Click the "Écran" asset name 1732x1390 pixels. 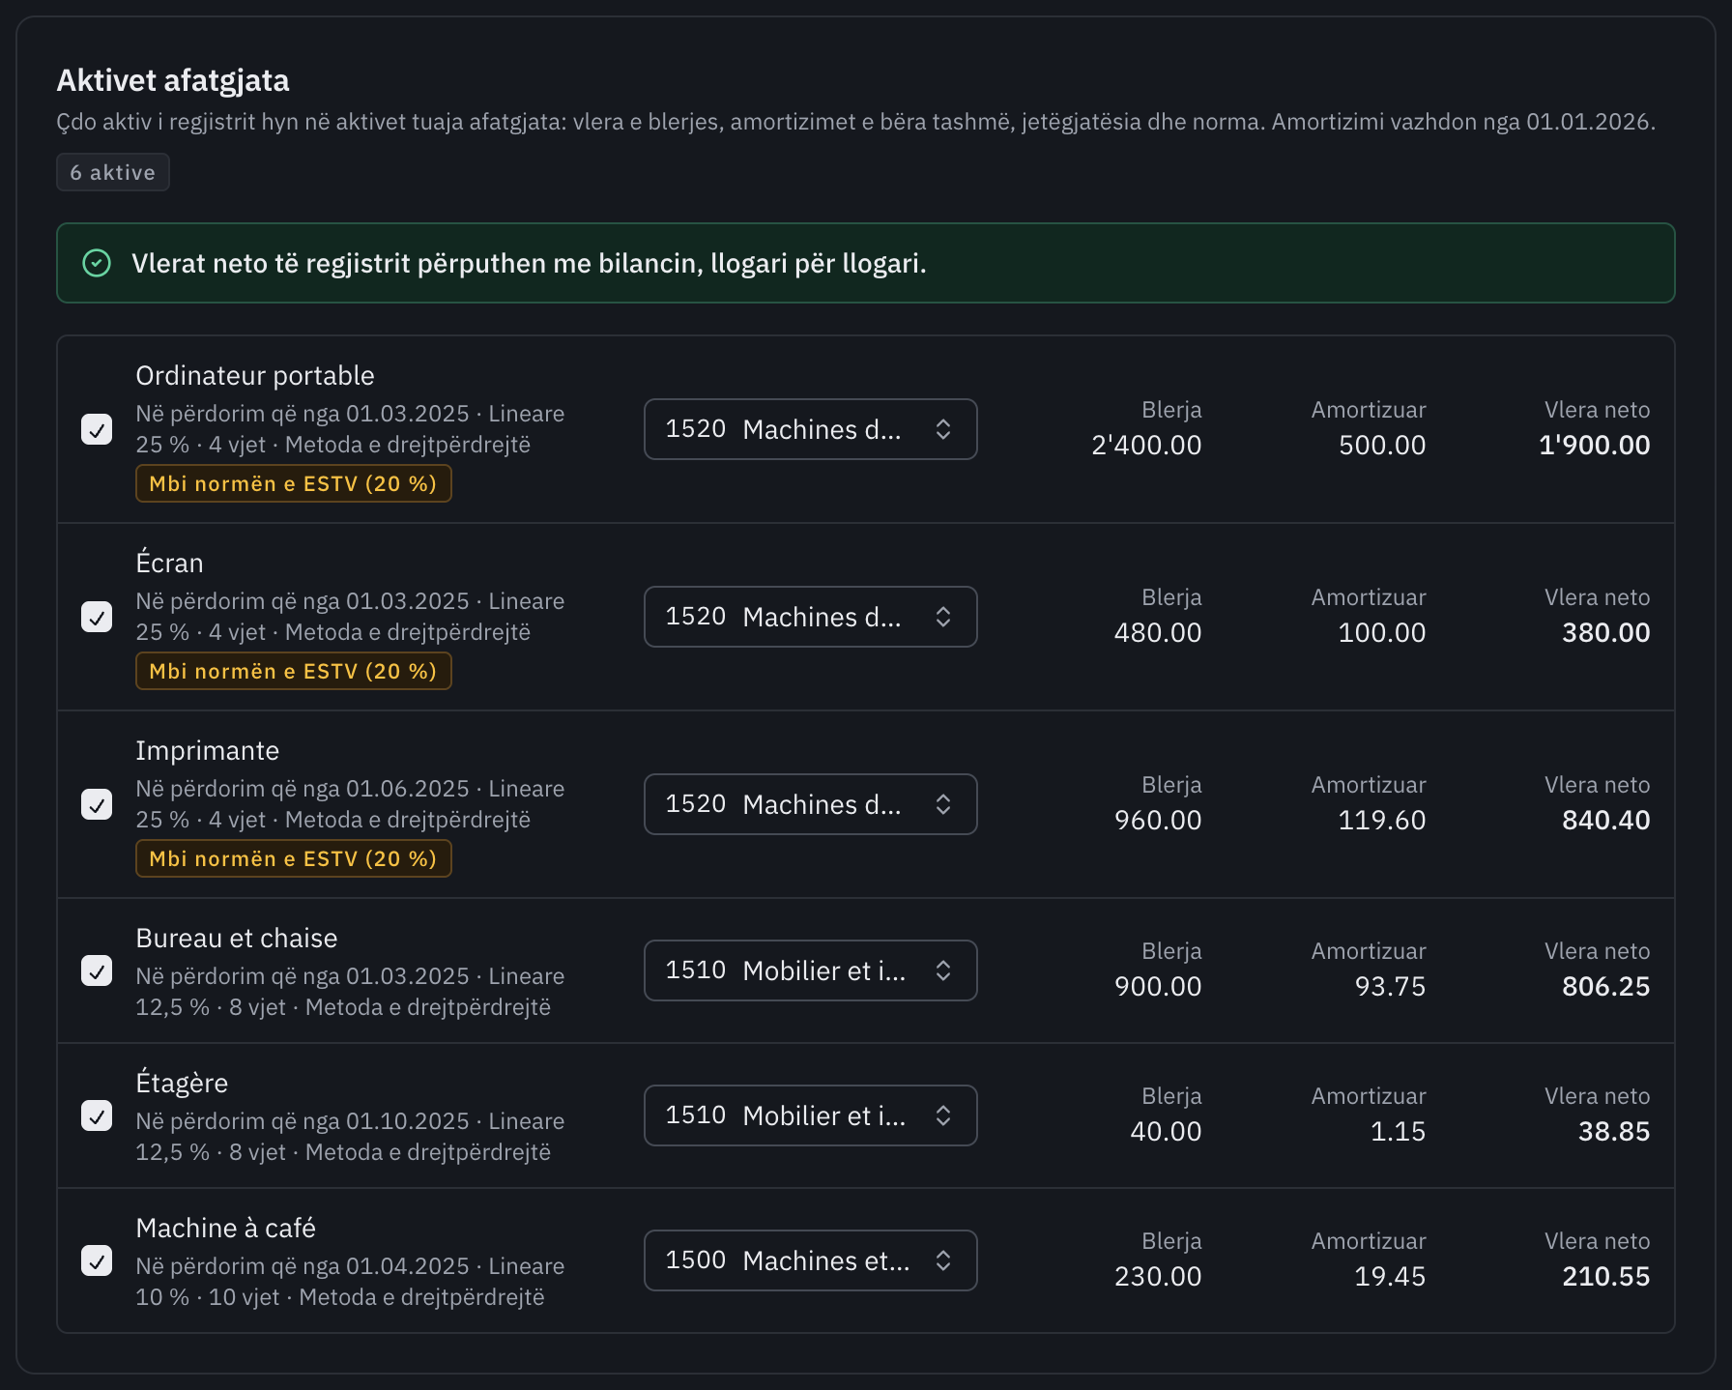coord(170,563)
